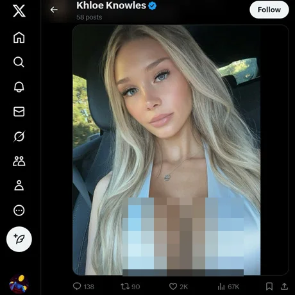The image size is (295, 295).
Task: Go back with the left arrow
Action: pyautogui.click(x=54, y=10)
